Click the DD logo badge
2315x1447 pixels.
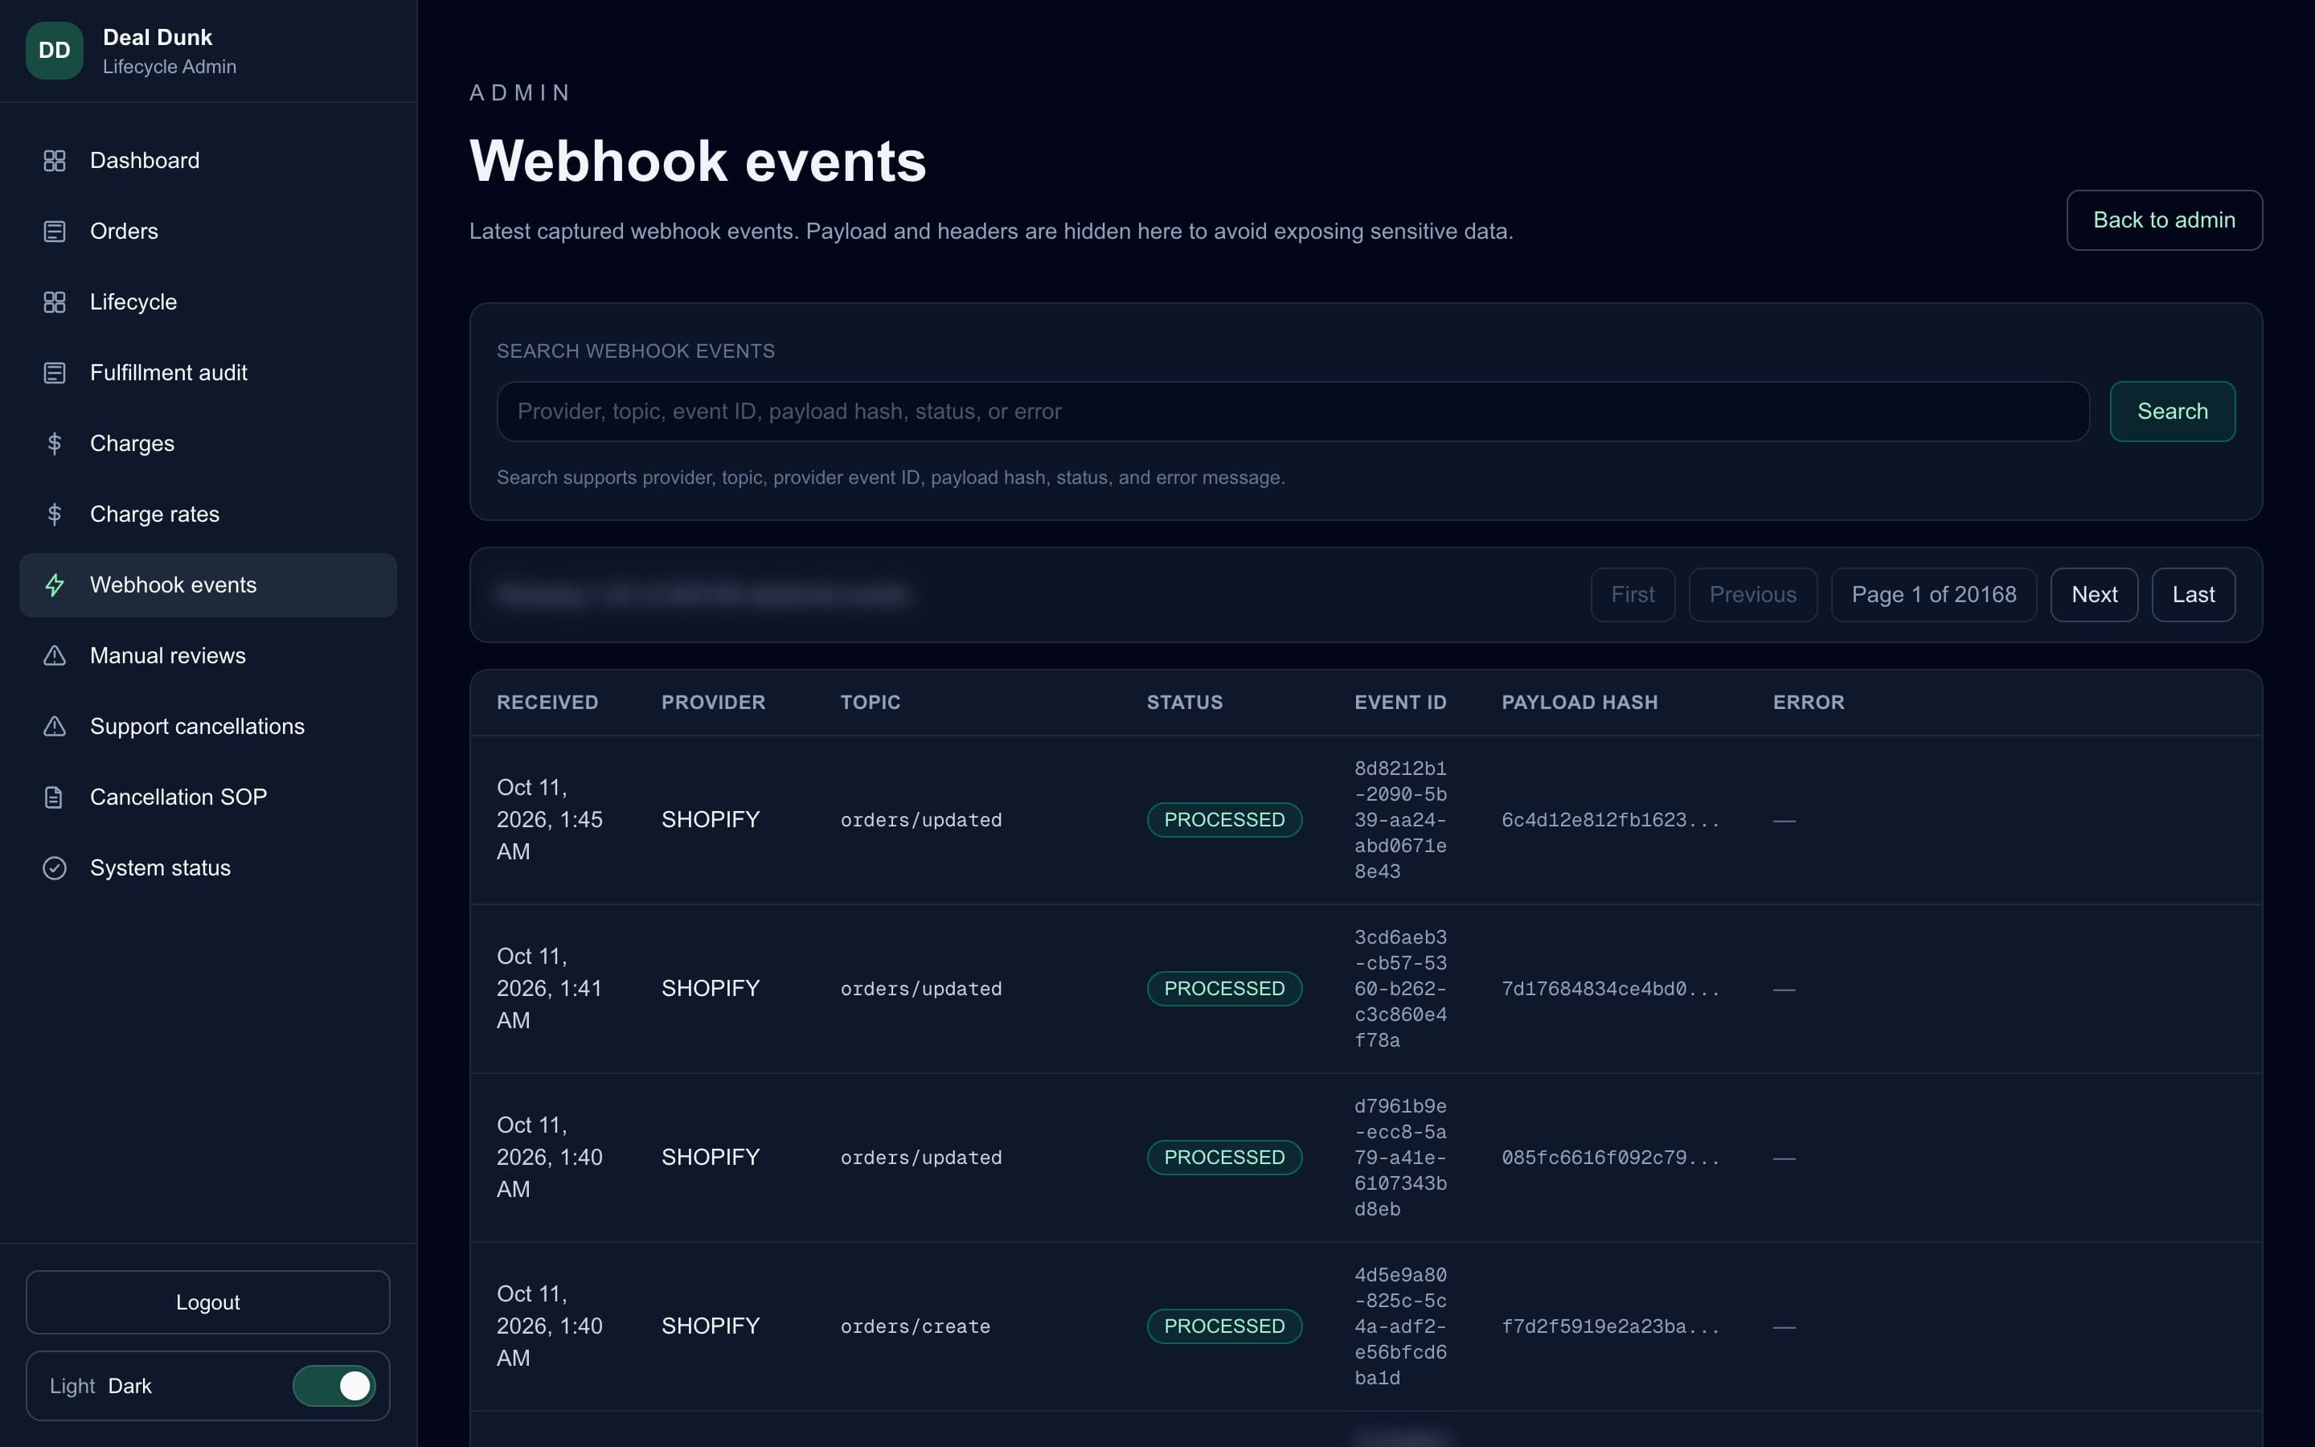55,51
